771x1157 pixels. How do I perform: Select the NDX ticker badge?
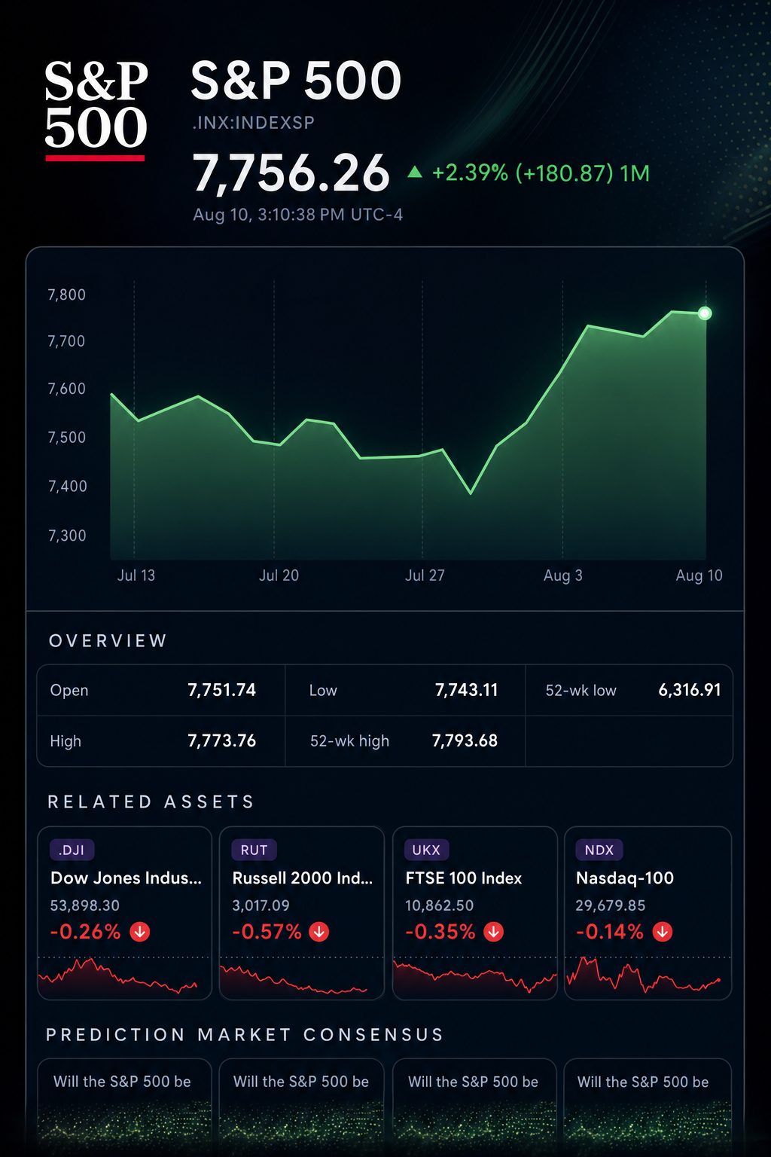pyautogui.click(x=599, y=850)
